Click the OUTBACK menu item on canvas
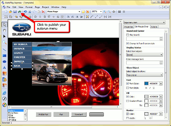Image resolution: width=171 pixels, height=126 pixels. pyautogui.click(x=22, y=49)
